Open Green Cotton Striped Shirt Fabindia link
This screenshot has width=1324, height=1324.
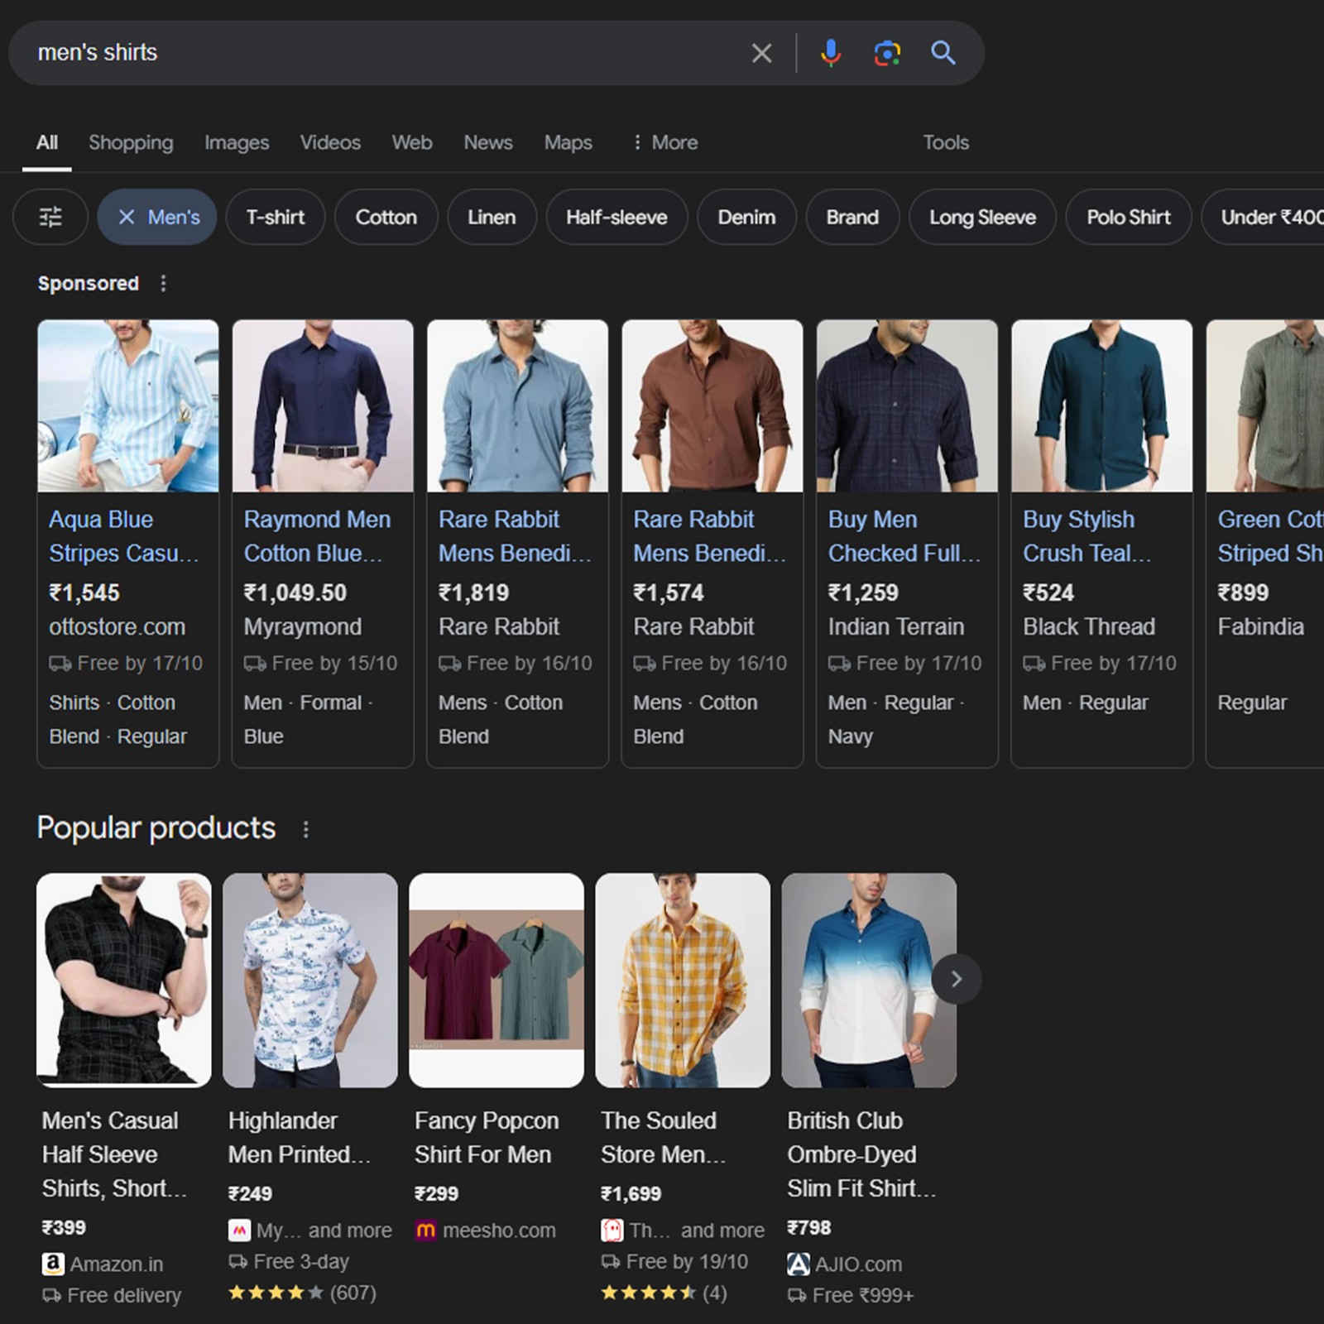click(x=1270, y=536)
